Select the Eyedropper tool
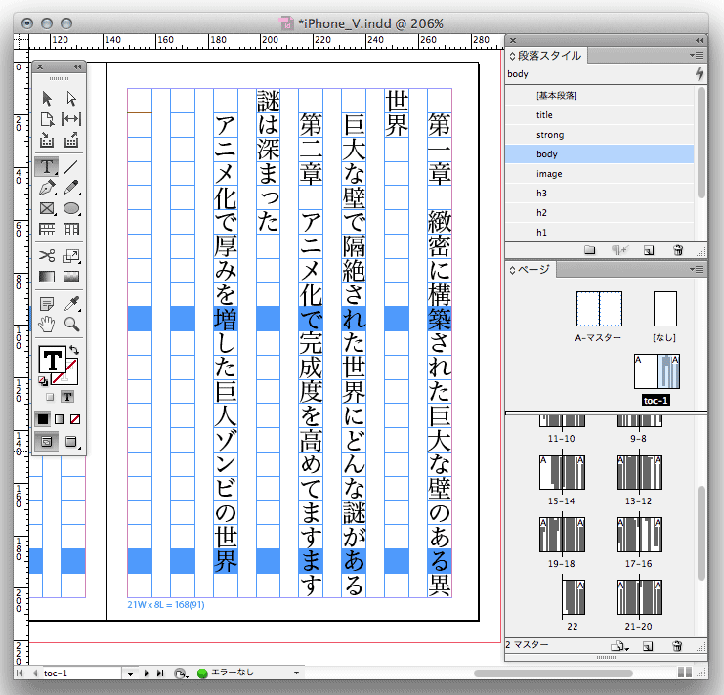The width and height of the screenshot is (724, 695). click(71, 303)
